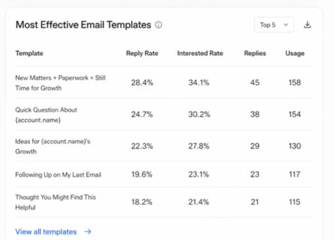Select the 34.1% interested rate value
The image size is (335, 240).
(199, 83)
